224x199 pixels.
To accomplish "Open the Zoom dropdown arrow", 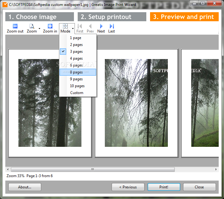I will [x=39, y=28].
